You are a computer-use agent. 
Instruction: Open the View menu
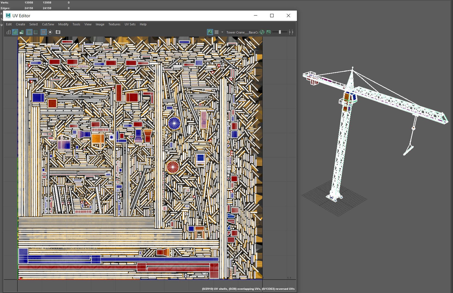click(x=88, y=24)
